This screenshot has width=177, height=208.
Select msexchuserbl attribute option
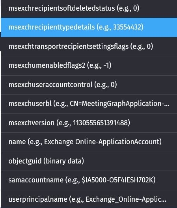click(x=89, y=104)
